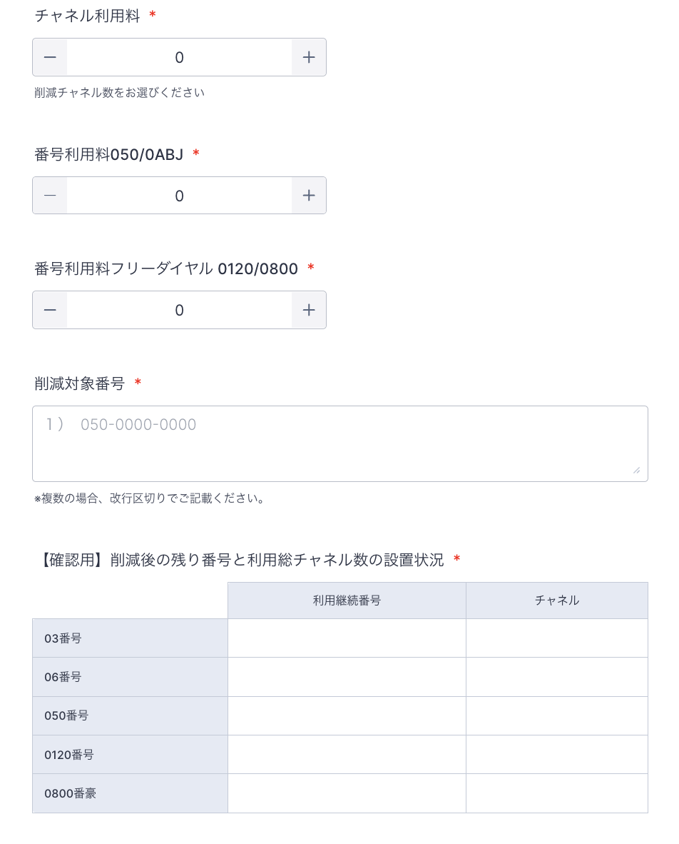Decrease チャネル利用料 with minus icon
Image resolution: width=679 pixels, height=844 pixels.
tap(50, 57)
